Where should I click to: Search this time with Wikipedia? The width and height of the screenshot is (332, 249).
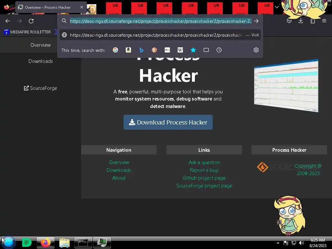click(180, 50)
